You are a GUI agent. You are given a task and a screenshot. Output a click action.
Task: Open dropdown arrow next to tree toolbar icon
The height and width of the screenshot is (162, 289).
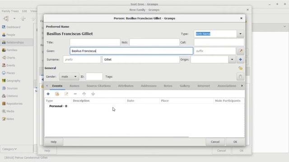[14, 18]
